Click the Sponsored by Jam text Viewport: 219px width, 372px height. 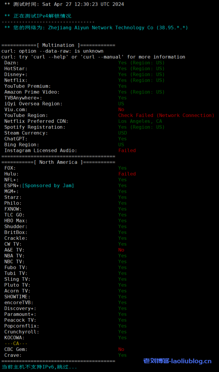(48, 186)
